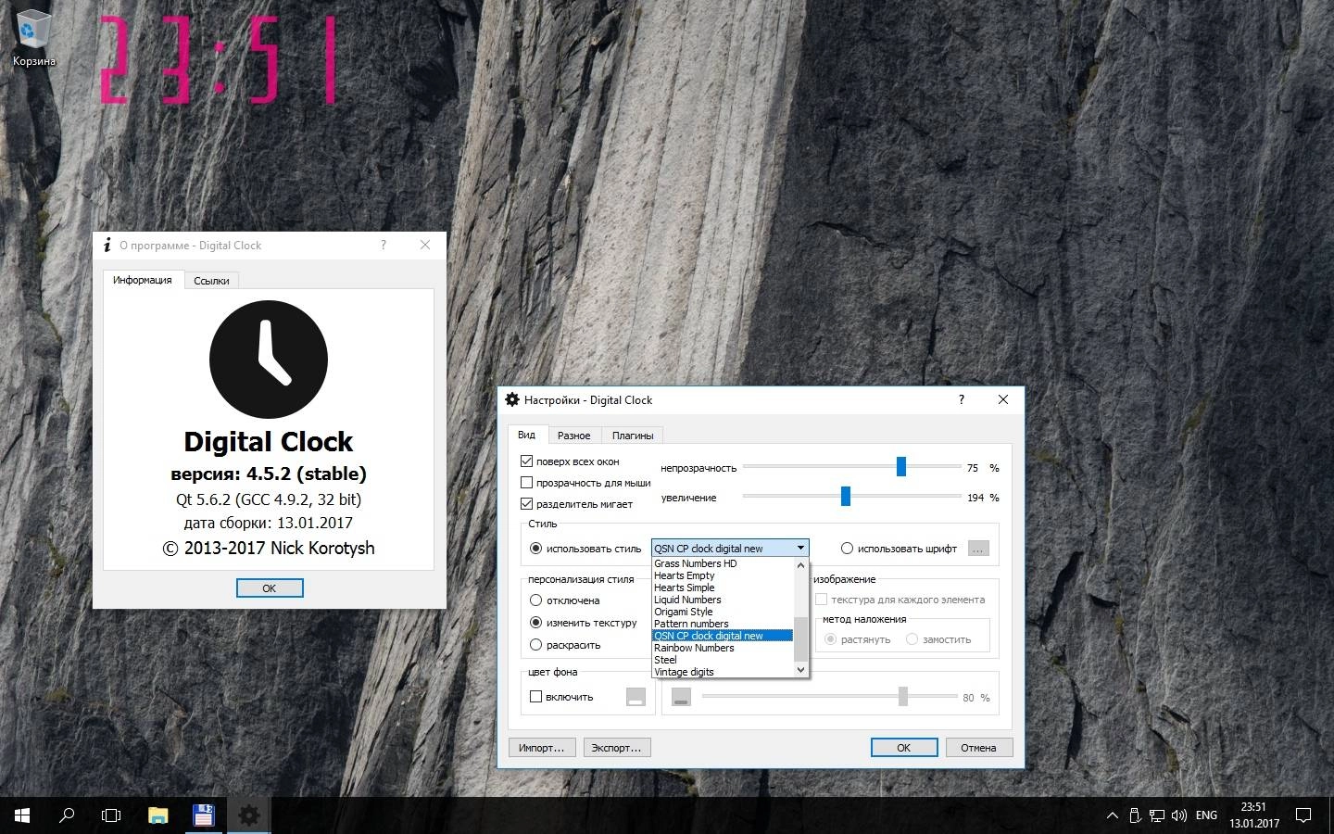The image size is (1334, 834).
Task: Pick the background color swatch button
Action: (636, 697)
